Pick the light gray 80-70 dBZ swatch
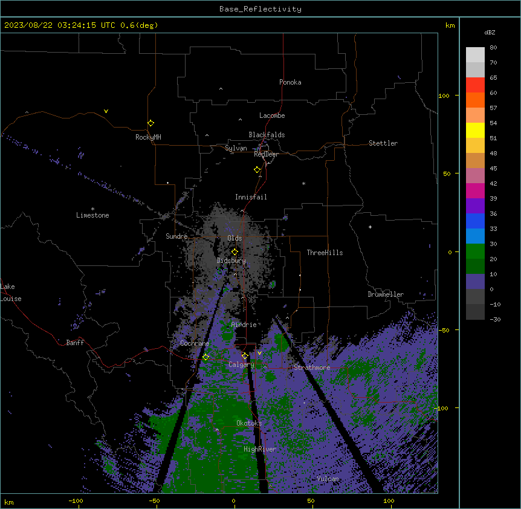This screenshot has width=521, height=509. tap(475, 55)
